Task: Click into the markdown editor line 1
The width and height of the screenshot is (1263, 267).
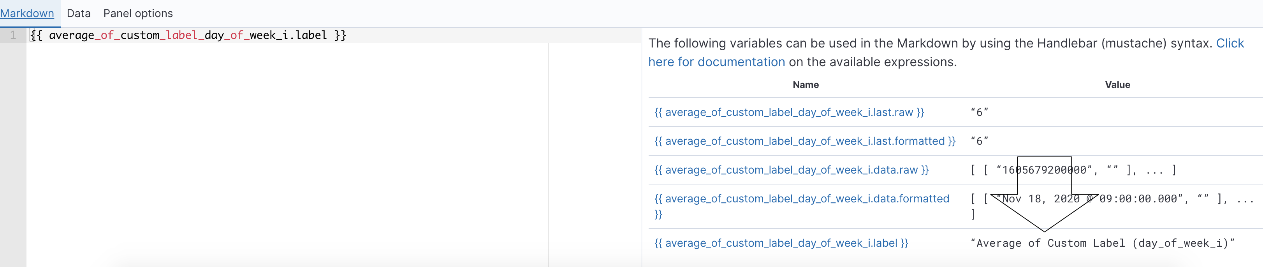Action: [x=333, y=35]
